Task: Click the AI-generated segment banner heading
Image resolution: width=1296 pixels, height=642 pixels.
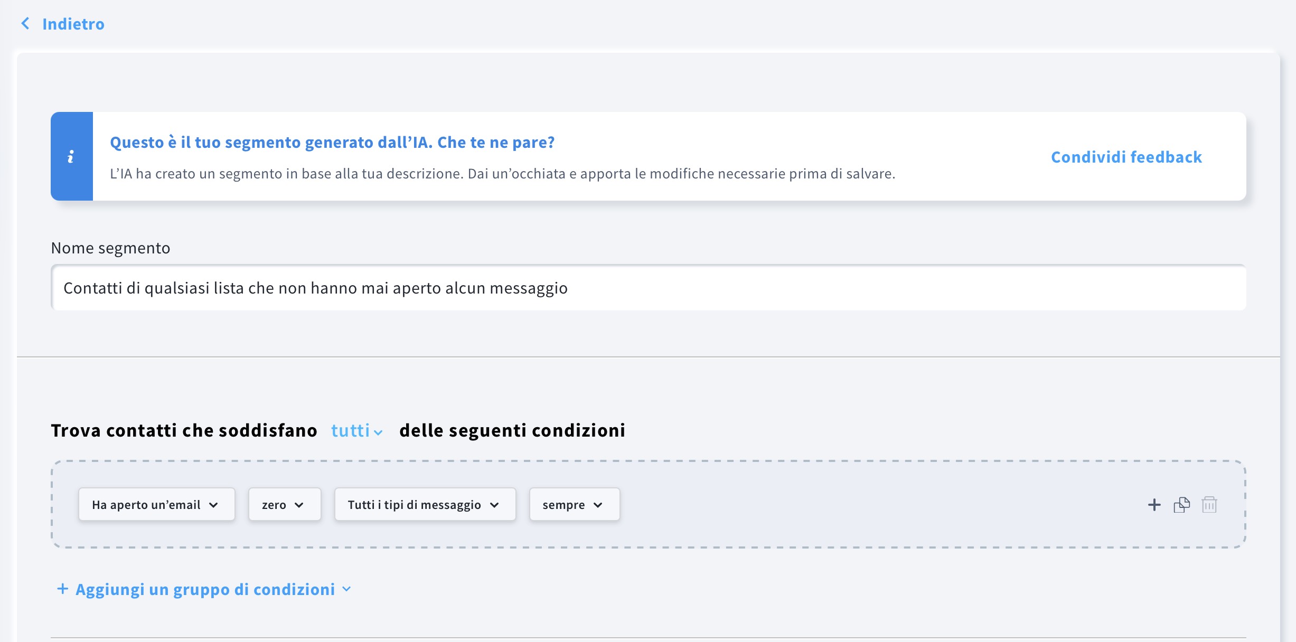Action: (x=333, y=141)
